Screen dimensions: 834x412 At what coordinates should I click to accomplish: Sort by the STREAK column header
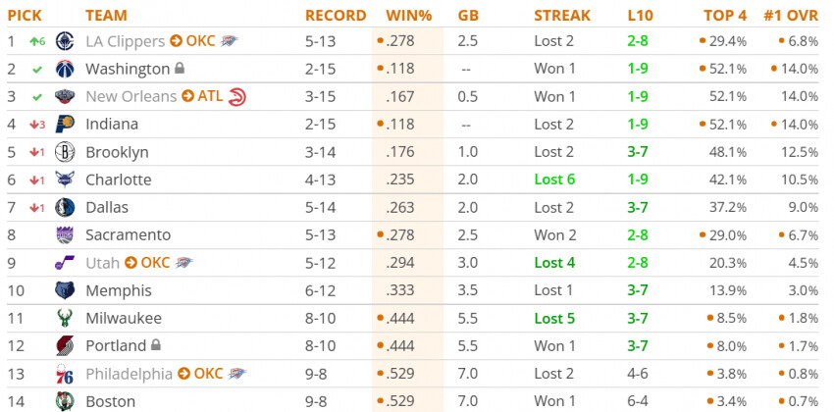pos(562,16)
